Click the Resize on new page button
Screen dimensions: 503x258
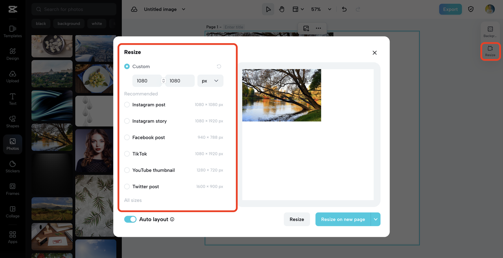tap(343, 220)
